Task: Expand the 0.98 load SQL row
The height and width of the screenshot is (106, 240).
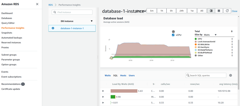Action: tap(103, 97)
